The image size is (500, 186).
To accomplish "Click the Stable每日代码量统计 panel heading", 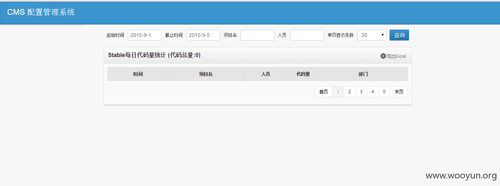I will click(154, 55).
